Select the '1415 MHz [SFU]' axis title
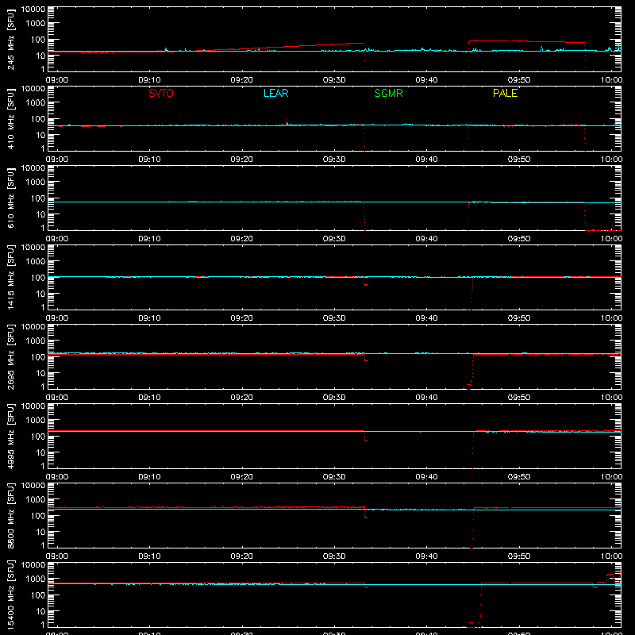This screenshot has width=635, height=635. click(x=11, y=277)
